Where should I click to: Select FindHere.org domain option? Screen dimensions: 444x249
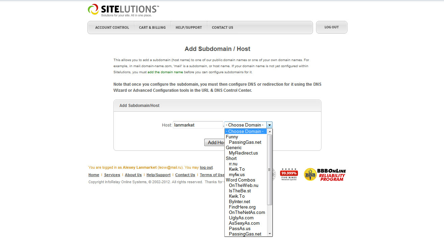click(242, 207)
